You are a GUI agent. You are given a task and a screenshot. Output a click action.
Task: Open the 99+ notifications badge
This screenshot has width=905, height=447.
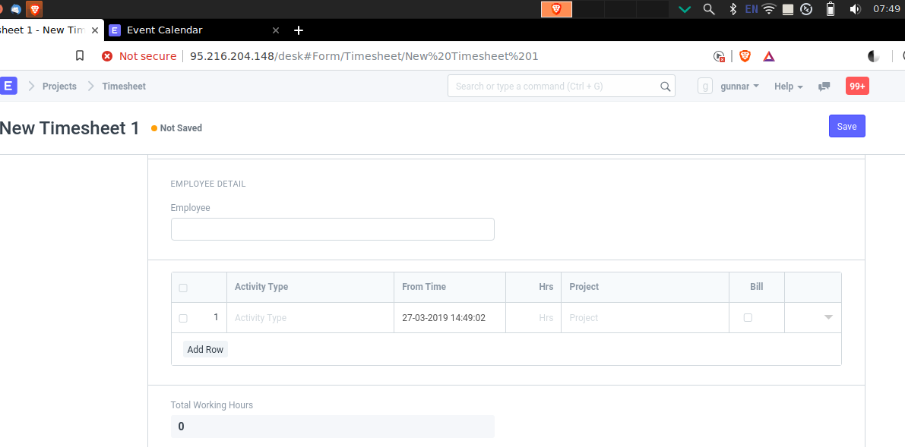click(857, 86)
